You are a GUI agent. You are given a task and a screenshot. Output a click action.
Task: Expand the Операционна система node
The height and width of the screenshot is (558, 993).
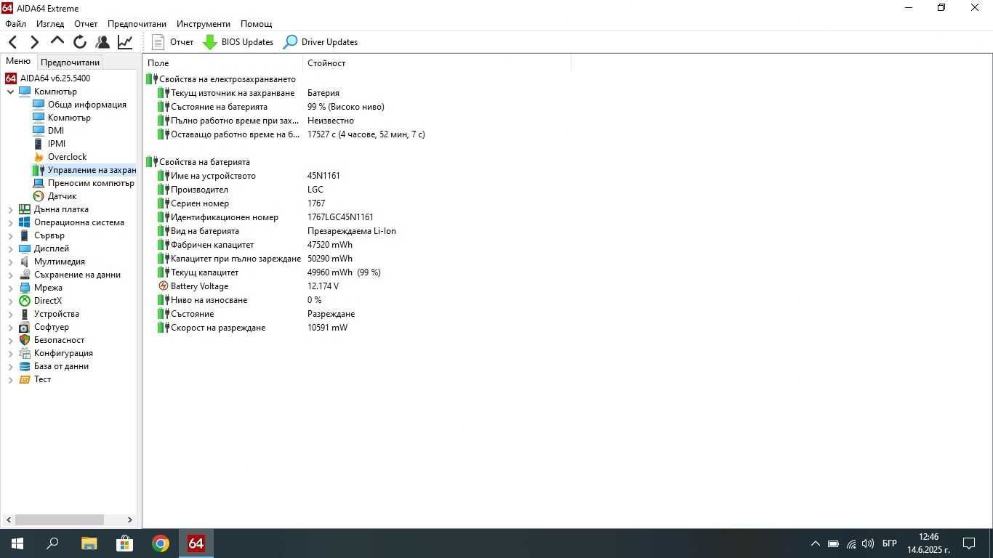tap(11, 222)
